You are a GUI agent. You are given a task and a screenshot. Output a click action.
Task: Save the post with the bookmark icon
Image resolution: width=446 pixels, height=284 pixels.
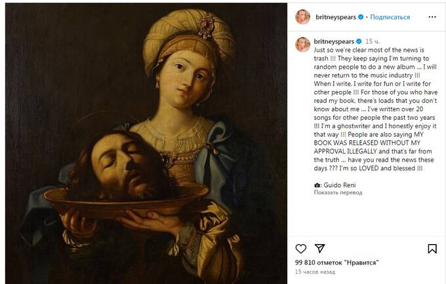(432, 249)
